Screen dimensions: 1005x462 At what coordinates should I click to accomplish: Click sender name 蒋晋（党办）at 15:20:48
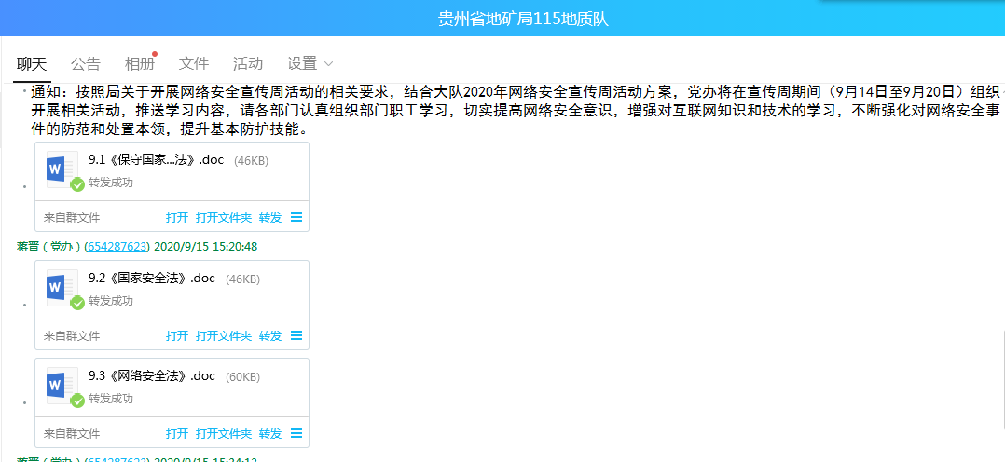[48, 246]
